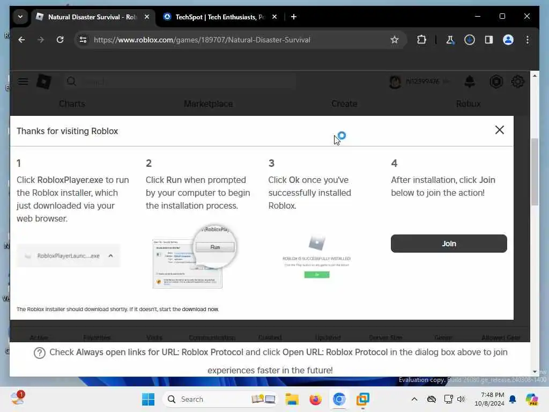Open site information icon in address bar
Screen dimensions: 549x412
(x=83, y=40)
